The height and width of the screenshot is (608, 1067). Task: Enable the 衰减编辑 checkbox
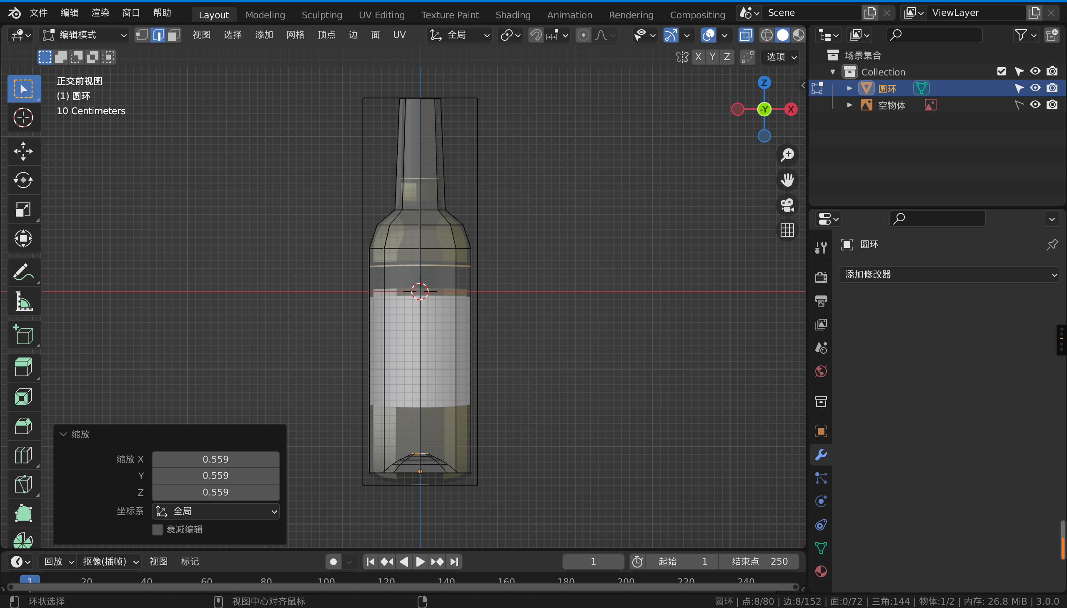coord(158,530)
